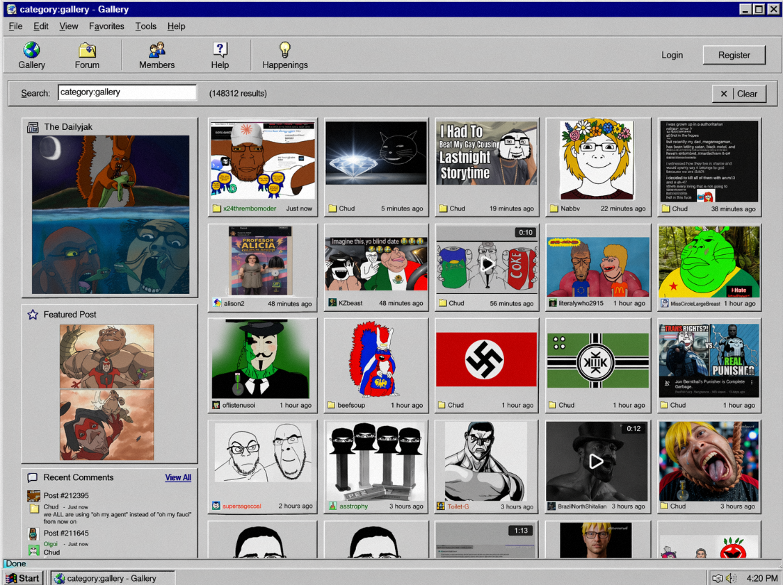This screenshot has height=585, width=783.
Task: Click the Recent Comments speech bubble icon
Action: coord(33,478)
